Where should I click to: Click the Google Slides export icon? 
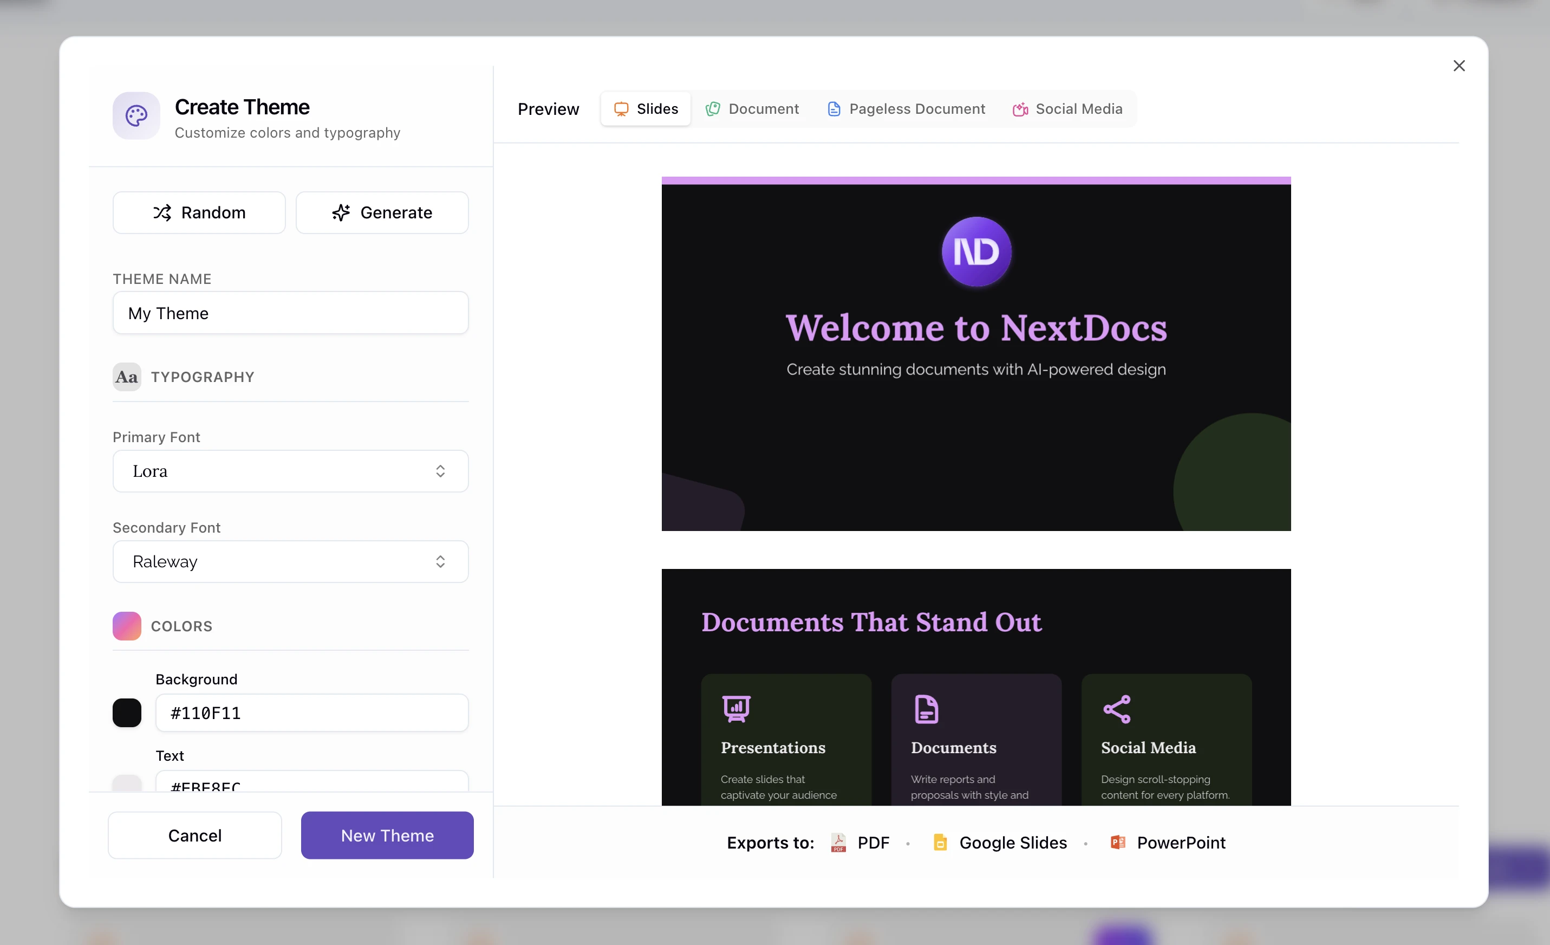940,843
